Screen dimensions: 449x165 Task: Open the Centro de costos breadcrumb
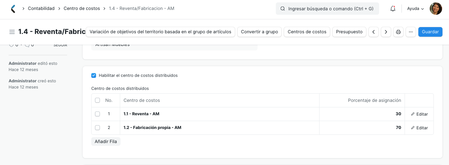pyautogui.click(x=82, y=9)
